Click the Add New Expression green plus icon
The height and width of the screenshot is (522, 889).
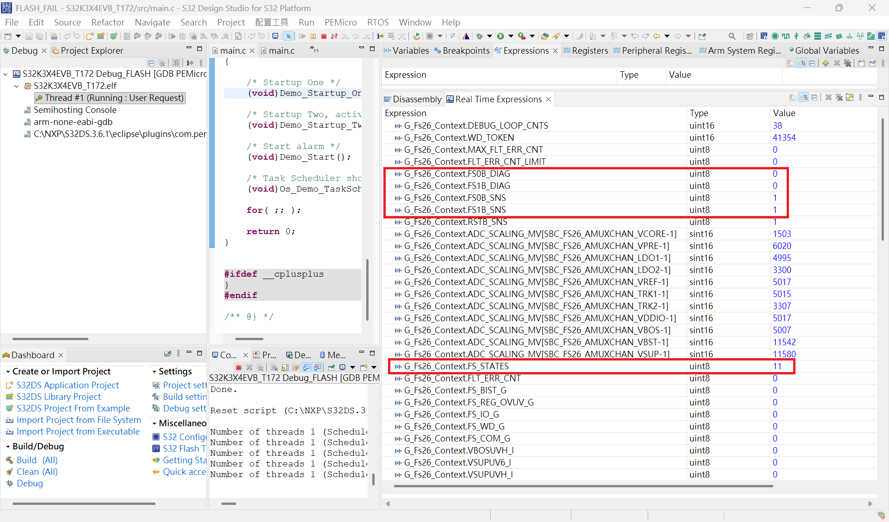coord(826,63)
